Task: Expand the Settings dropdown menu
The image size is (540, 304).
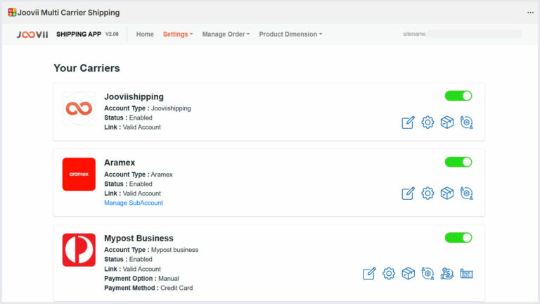Action: 177,34
